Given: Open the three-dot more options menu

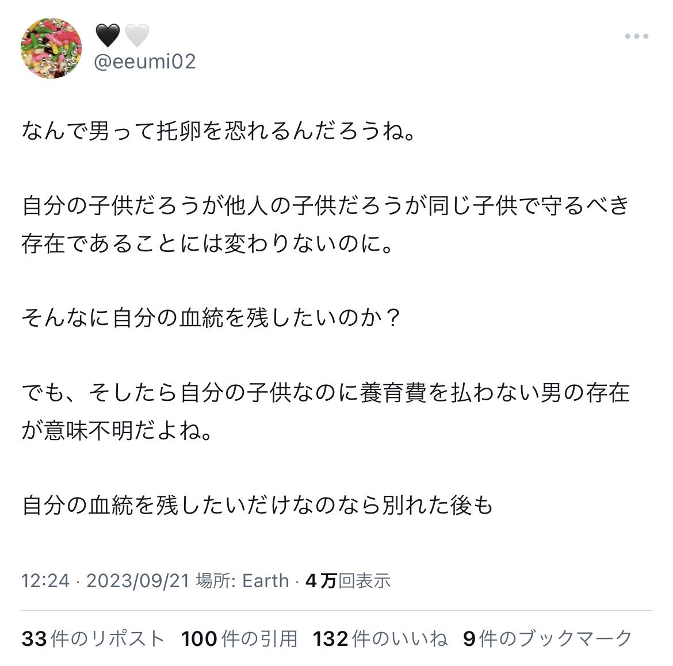Looking at the screenshot, I should [637, 36].
